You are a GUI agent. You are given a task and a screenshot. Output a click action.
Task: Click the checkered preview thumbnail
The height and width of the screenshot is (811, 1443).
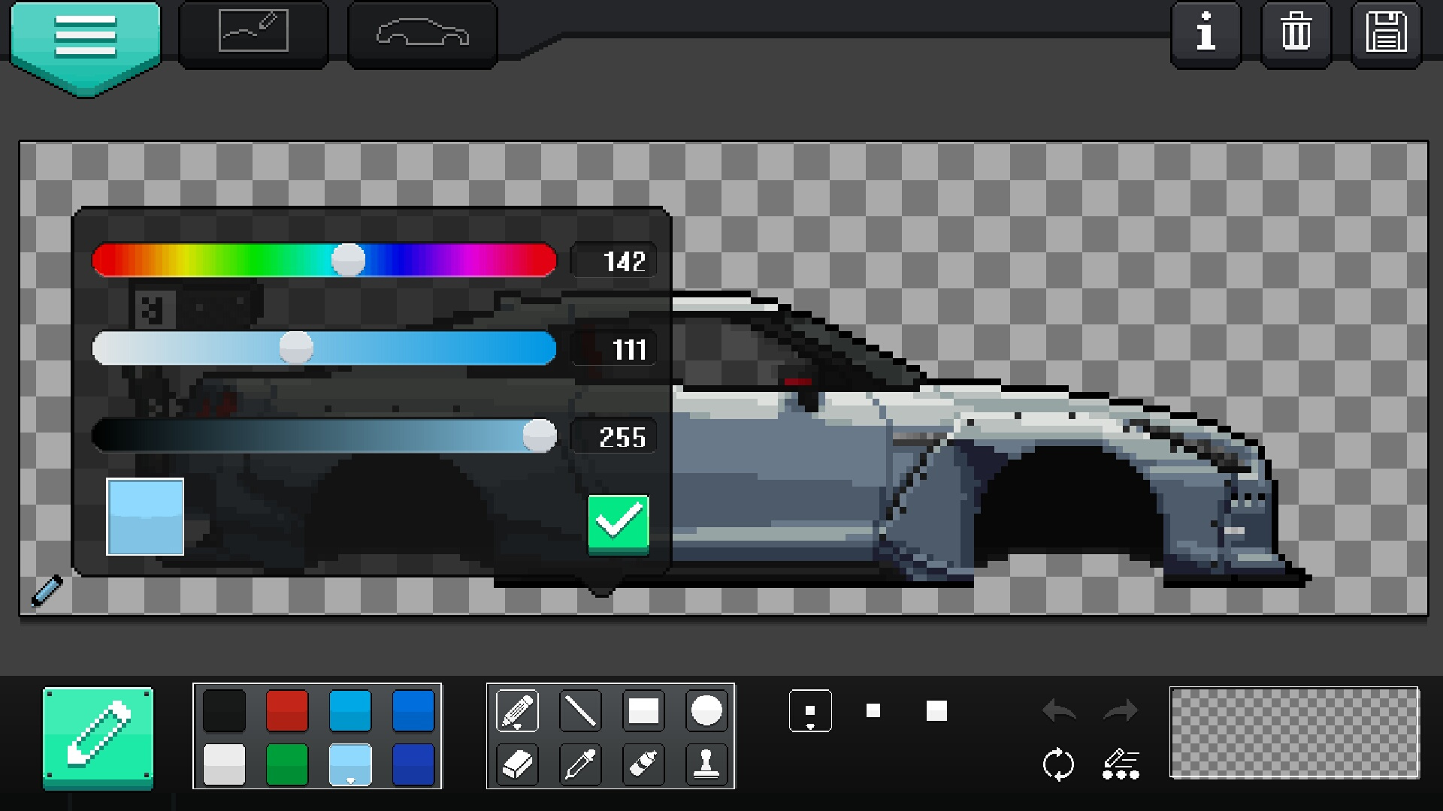(x=1294, y=733)
